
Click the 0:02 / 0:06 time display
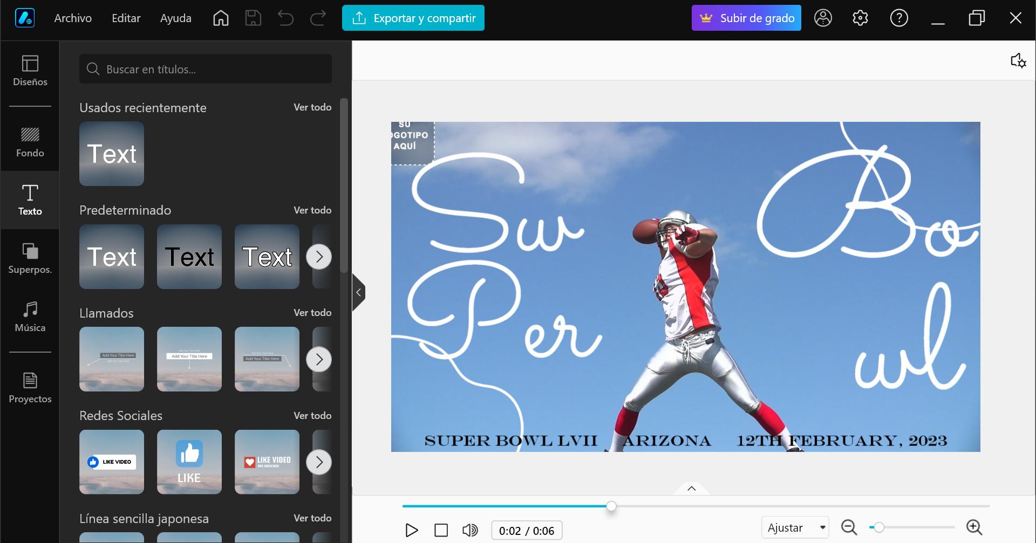pyautogui.click(x=527, y=531)
